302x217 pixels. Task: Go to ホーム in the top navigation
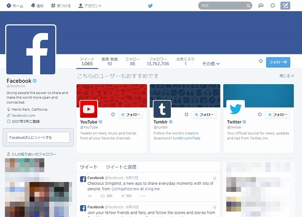tap(15, 6)
